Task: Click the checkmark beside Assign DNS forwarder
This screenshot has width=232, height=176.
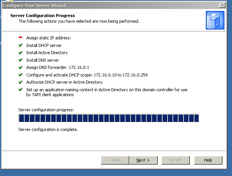Action: click(20, 67)
